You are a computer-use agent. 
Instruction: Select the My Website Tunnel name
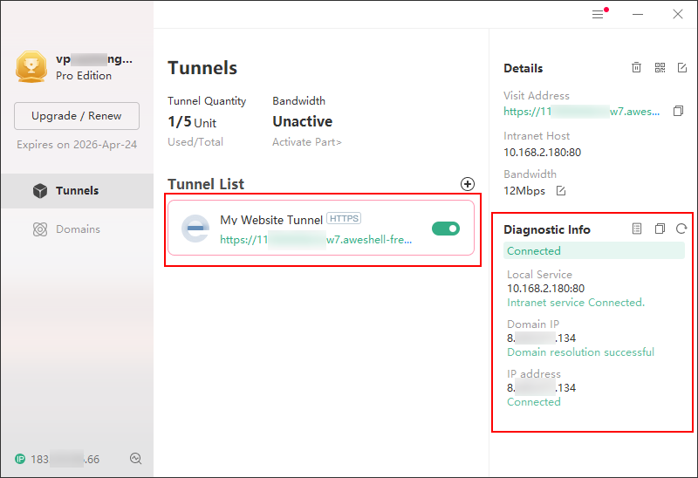(271, 220)
